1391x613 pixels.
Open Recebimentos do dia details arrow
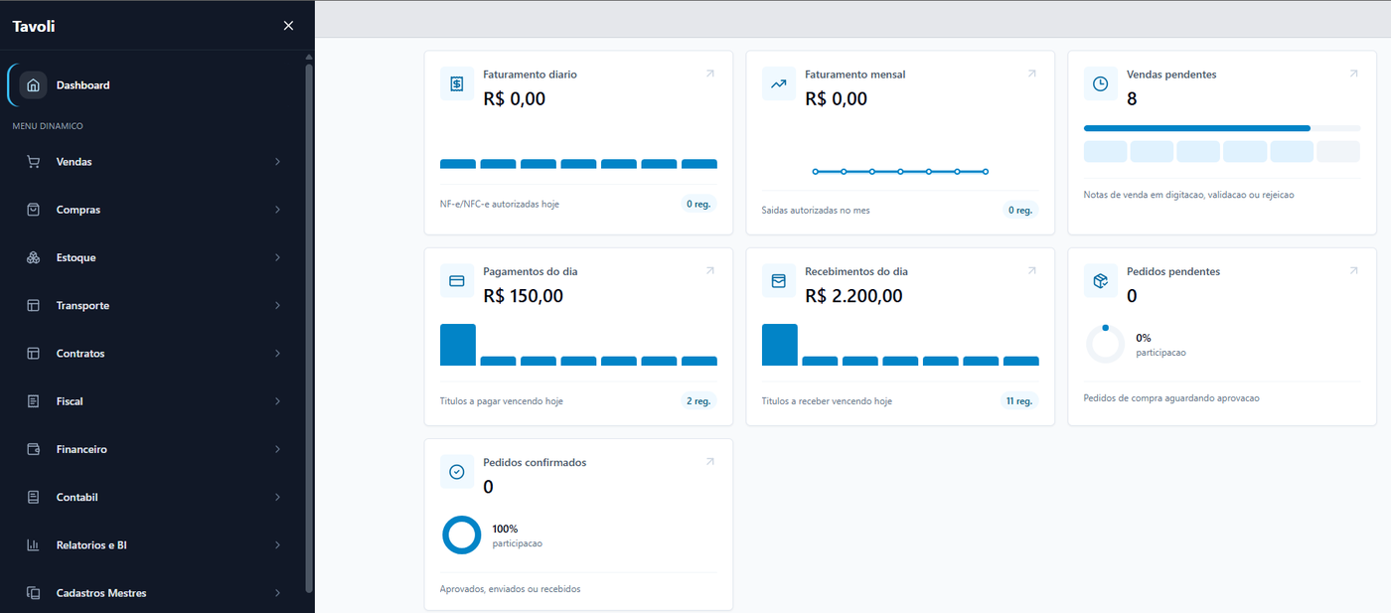click(x=1032, y=270)
